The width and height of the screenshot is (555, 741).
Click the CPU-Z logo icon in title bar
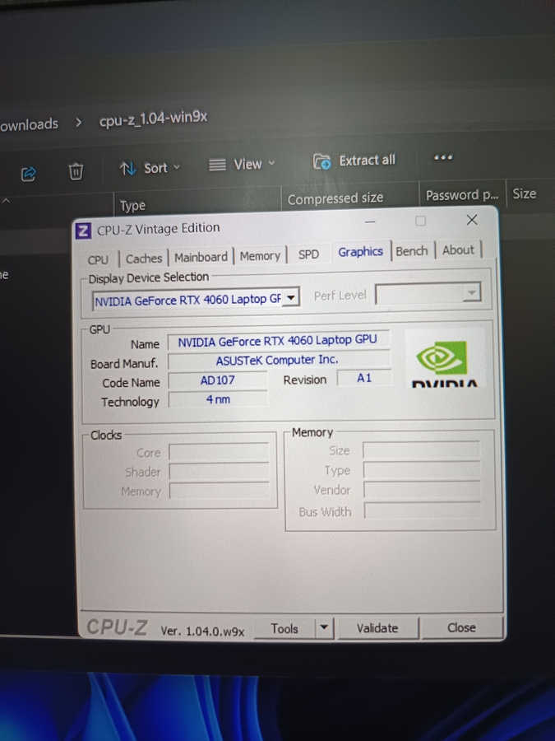click(84, 231)
